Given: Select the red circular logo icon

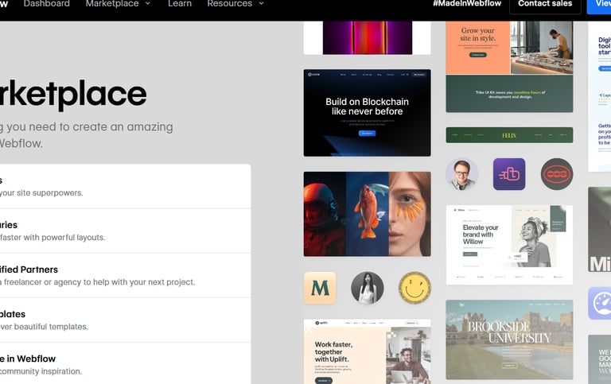Looking at the screenshot, I should pyautogui.click(x=557, y=174).
